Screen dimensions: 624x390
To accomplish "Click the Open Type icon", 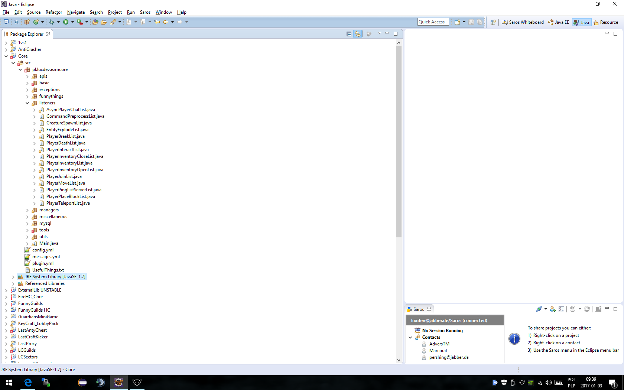I will pyautogui.click(x=95, y=22).
